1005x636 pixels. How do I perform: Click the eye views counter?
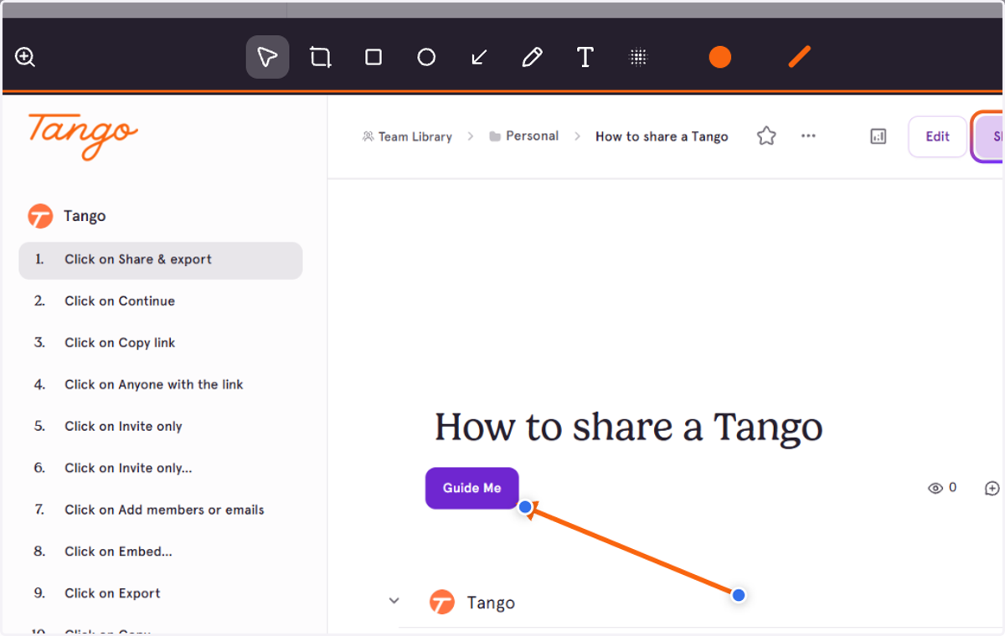tap(942, 488)
